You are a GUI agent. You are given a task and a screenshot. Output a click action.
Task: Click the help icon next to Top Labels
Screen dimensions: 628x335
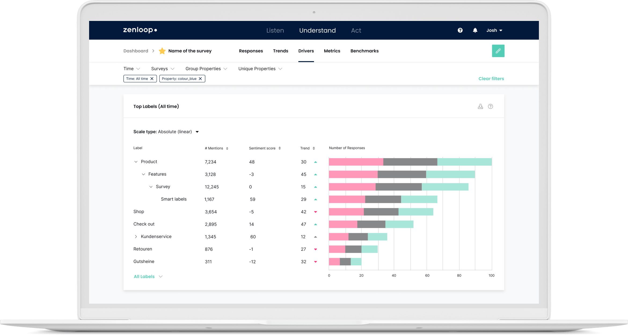pos(491,106)
